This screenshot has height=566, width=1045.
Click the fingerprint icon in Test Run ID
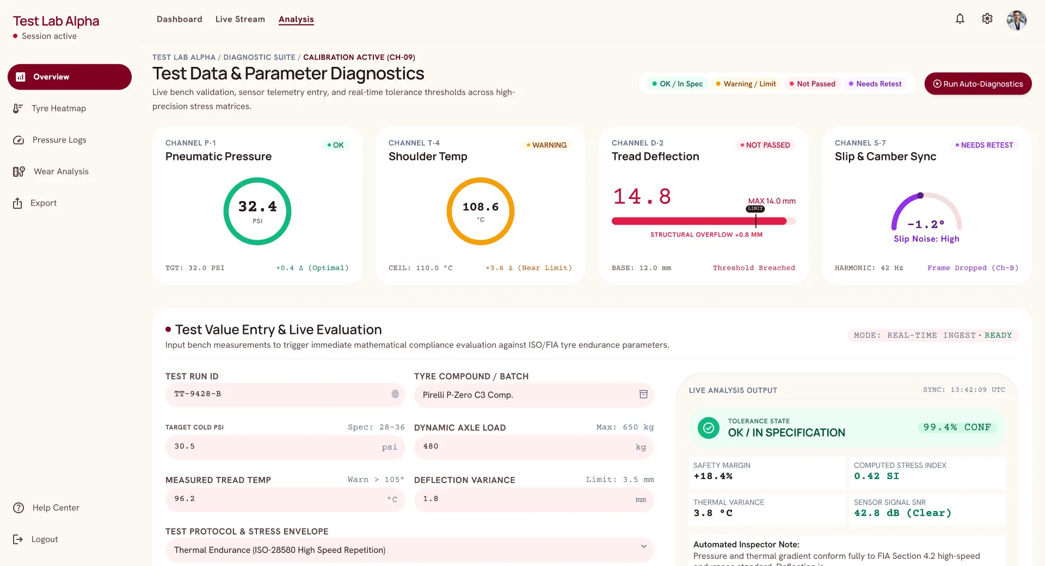pos(395,394)
